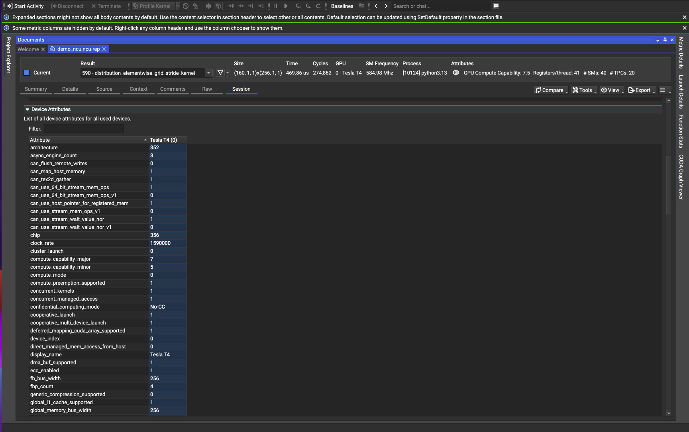Image resolution: width=689 pixels, height=432 pixels.
Task: Click the result filter funnel icon
Action: point(220,72)
